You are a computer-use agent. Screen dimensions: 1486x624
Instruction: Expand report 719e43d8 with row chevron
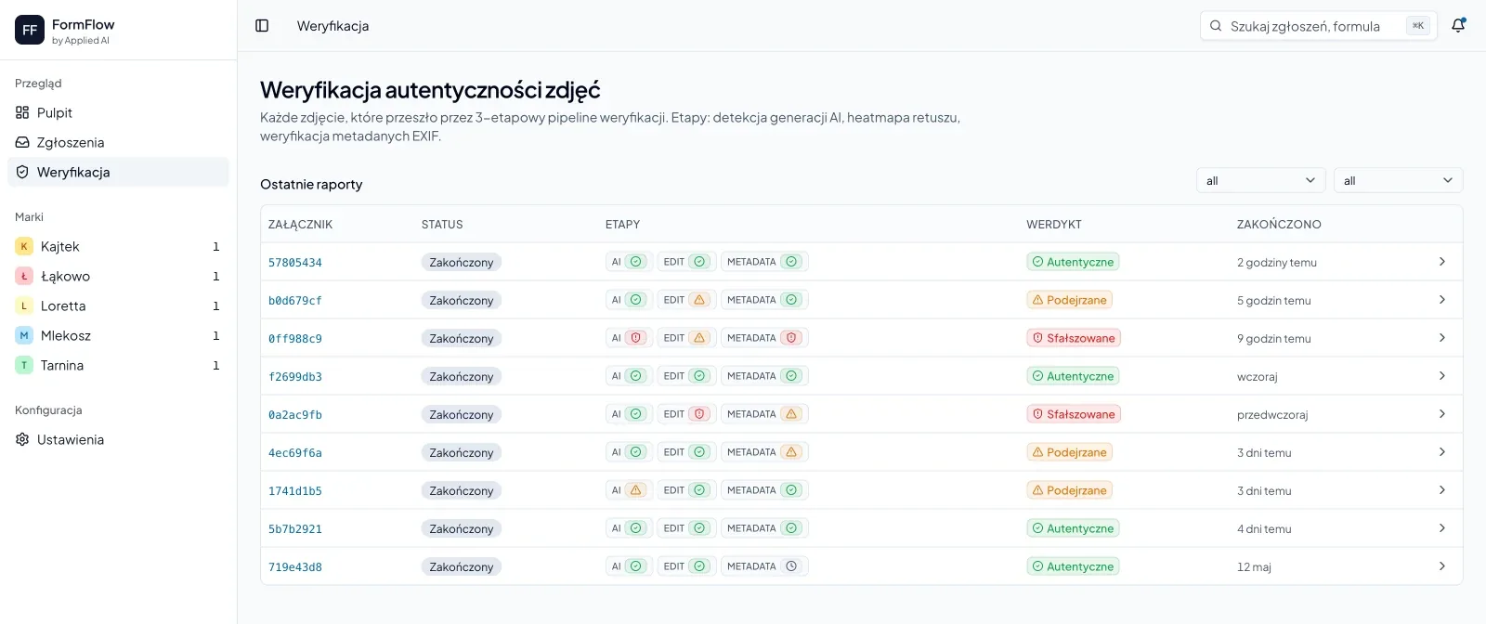1441,566
